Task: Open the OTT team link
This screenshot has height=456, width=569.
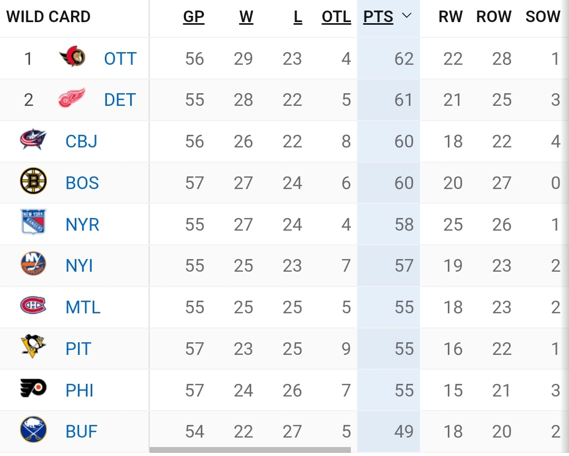Action: tap(120, 58)
